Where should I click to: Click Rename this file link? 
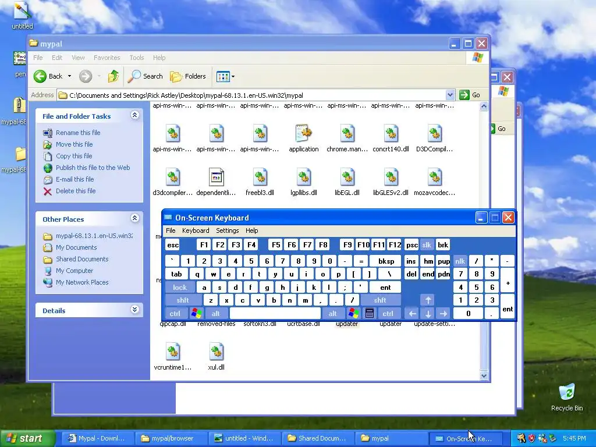pos(78,133)
